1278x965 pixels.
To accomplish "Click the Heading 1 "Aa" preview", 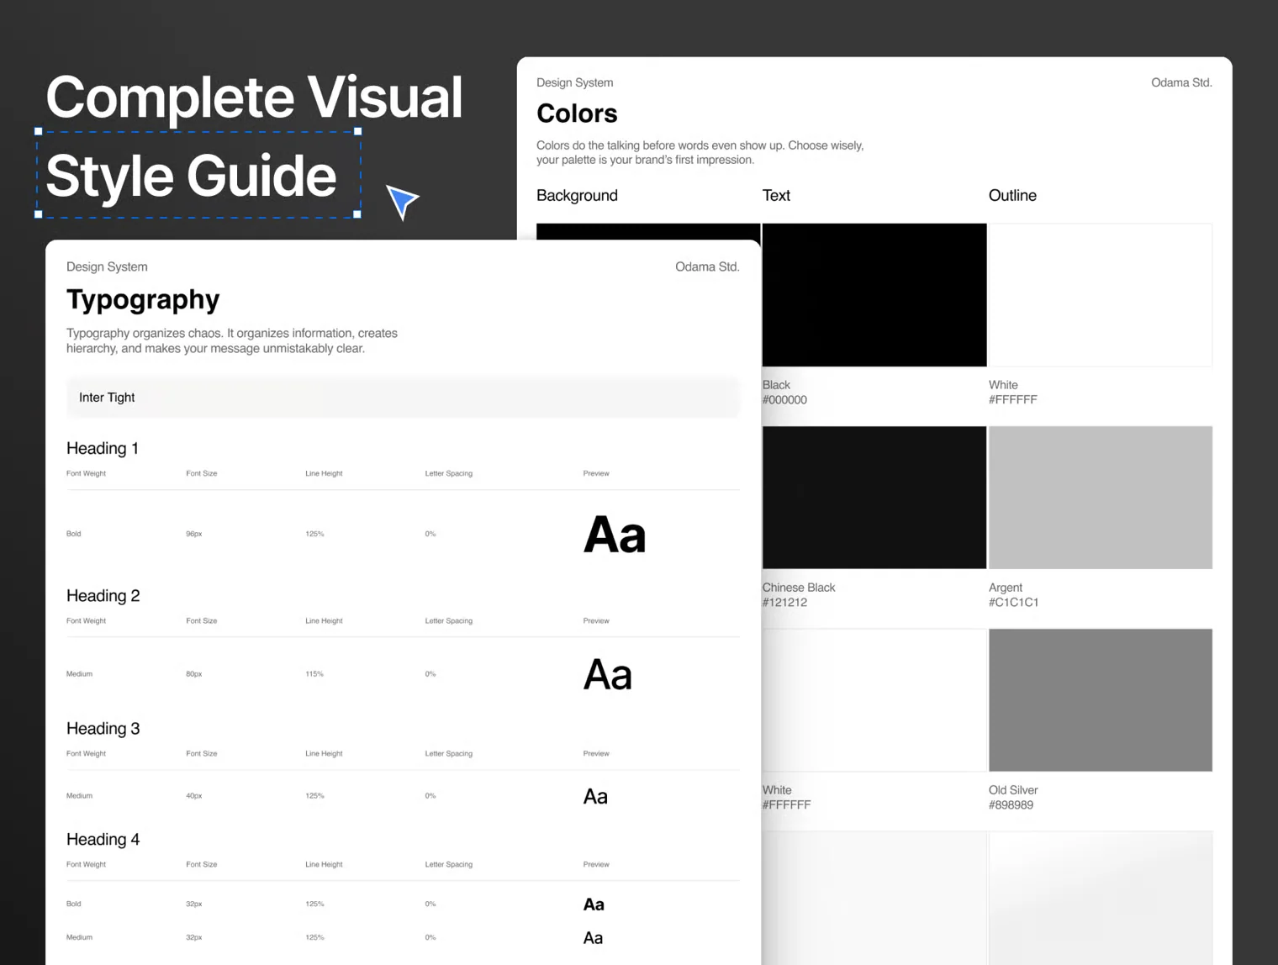I will tap(615, 535).
